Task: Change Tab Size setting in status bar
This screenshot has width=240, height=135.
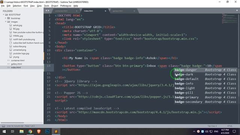Action: point(212,126)
